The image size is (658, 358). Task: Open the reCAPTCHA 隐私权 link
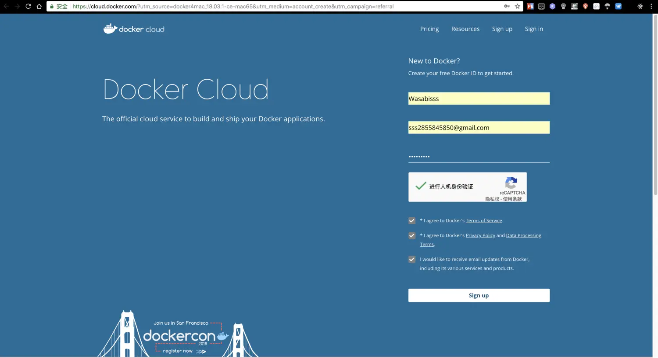click(492, 199)
